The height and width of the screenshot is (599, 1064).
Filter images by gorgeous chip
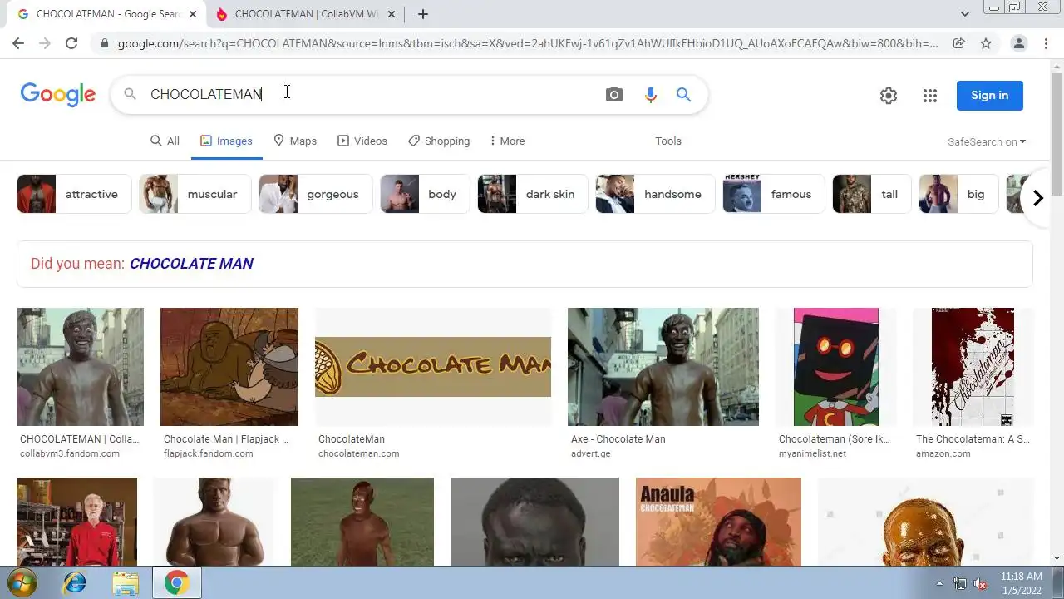point(315,194)
